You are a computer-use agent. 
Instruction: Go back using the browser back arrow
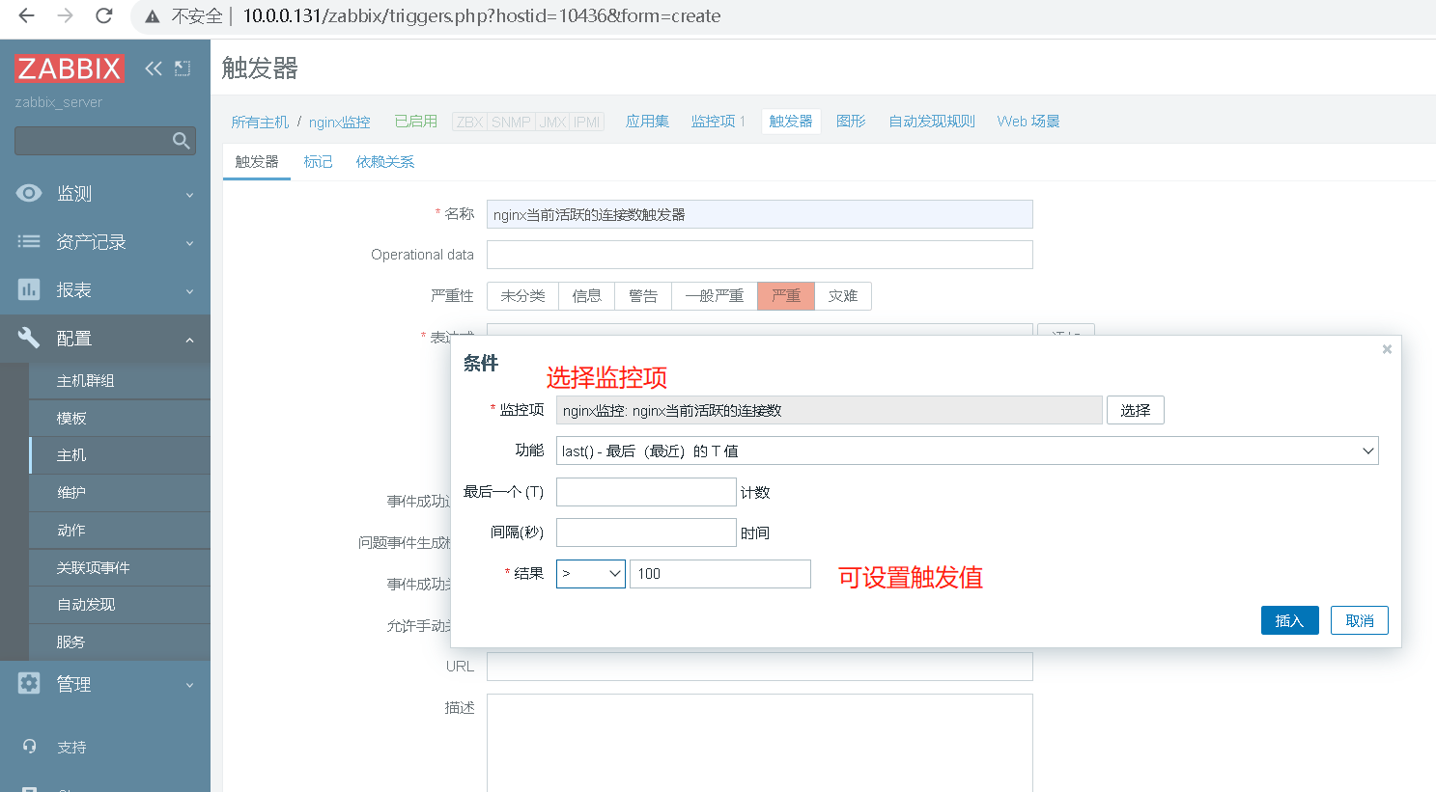point(26,15)
